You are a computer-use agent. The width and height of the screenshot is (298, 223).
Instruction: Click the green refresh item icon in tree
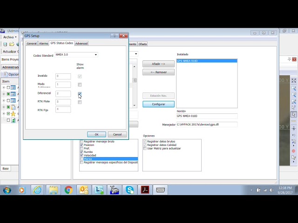14,120
